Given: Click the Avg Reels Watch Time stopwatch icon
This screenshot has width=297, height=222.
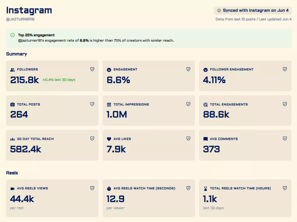Looking at the screenshot, I should point(109,189).
